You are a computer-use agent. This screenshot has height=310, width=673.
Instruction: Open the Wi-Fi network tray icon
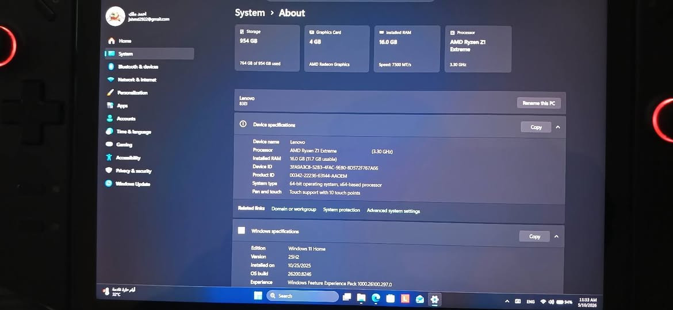(x=544, y=302)
